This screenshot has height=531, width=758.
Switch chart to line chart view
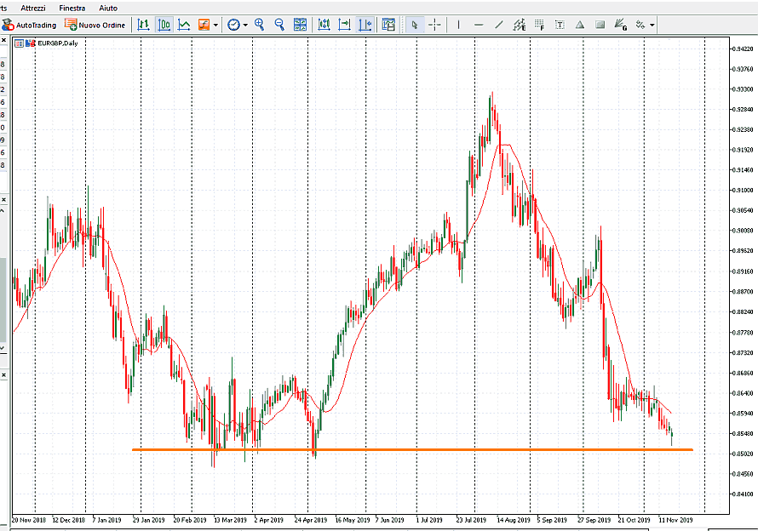coord(184,25)
